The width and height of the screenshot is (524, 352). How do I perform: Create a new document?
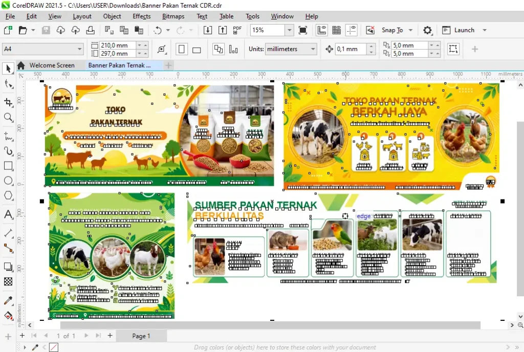[x=8, y=30]
